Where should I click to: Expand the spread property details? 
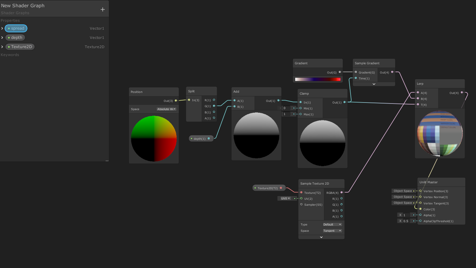2,28
